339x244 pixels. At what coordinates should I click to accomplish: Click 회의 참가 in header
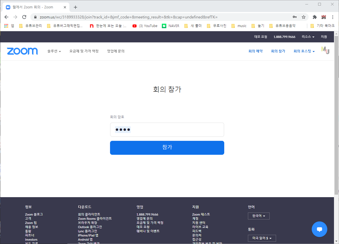[278, 51]
